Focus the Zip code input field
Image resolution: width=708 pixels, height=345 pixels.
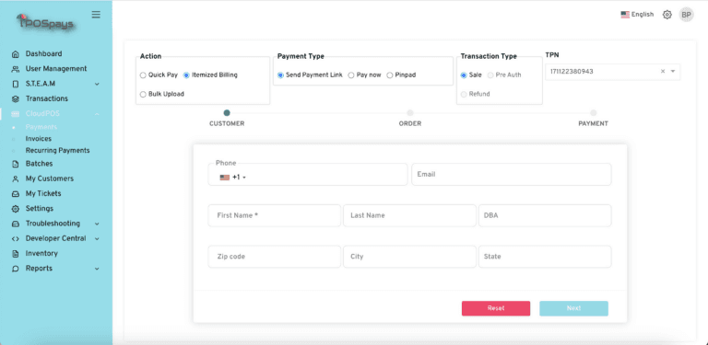pyautogui.click(x=275, y=257)
